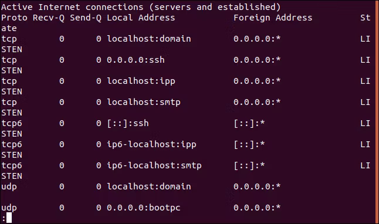Click the last 'udp' protocol label
Image resolution: width=379 pixels, height=224 pixels.
click(x=9, y=208)
